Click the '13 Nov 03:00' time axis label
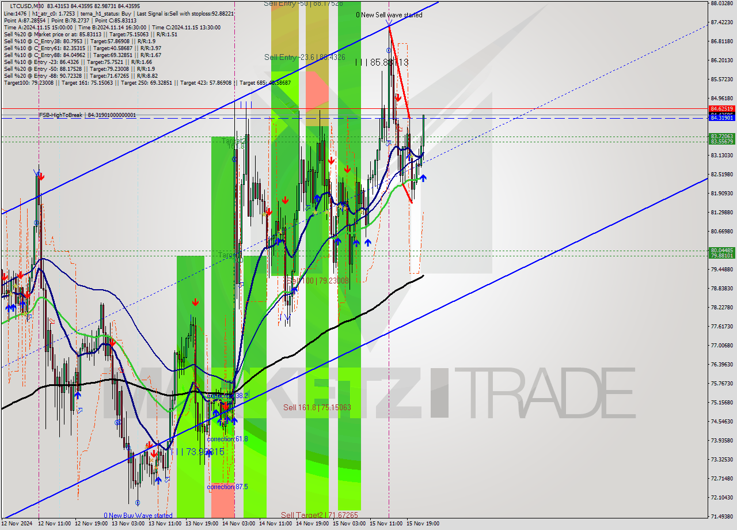 [128, 524]
